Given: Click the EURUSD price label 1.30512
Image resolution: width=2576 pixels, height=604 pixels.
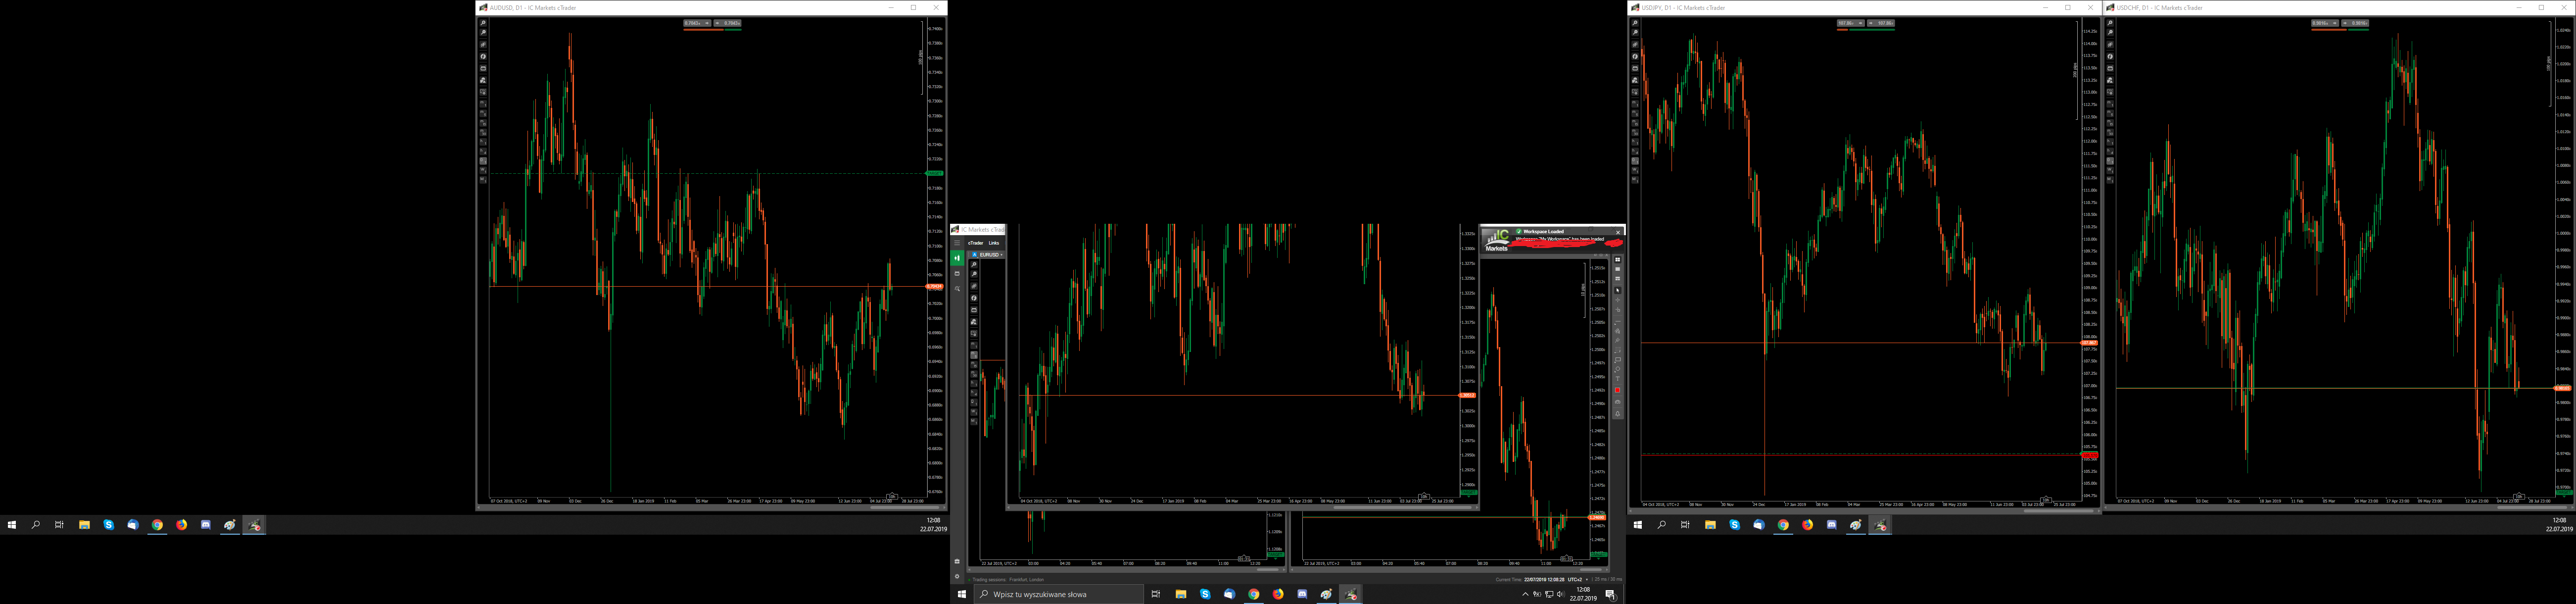Looking at the screenshot, I should point(1467,395).
